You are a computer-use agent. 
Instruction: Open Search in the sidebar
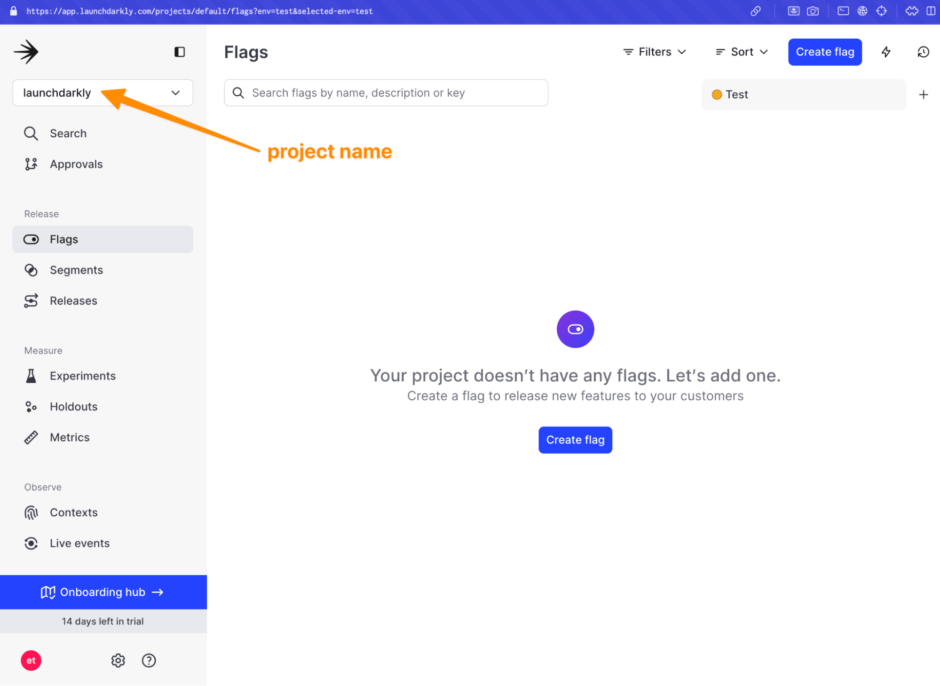(x=68, y=134)
